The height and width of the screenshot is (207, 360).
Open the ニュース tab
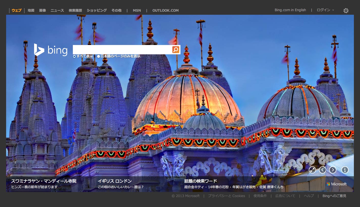pyautogui.click(x=57, y=10)
